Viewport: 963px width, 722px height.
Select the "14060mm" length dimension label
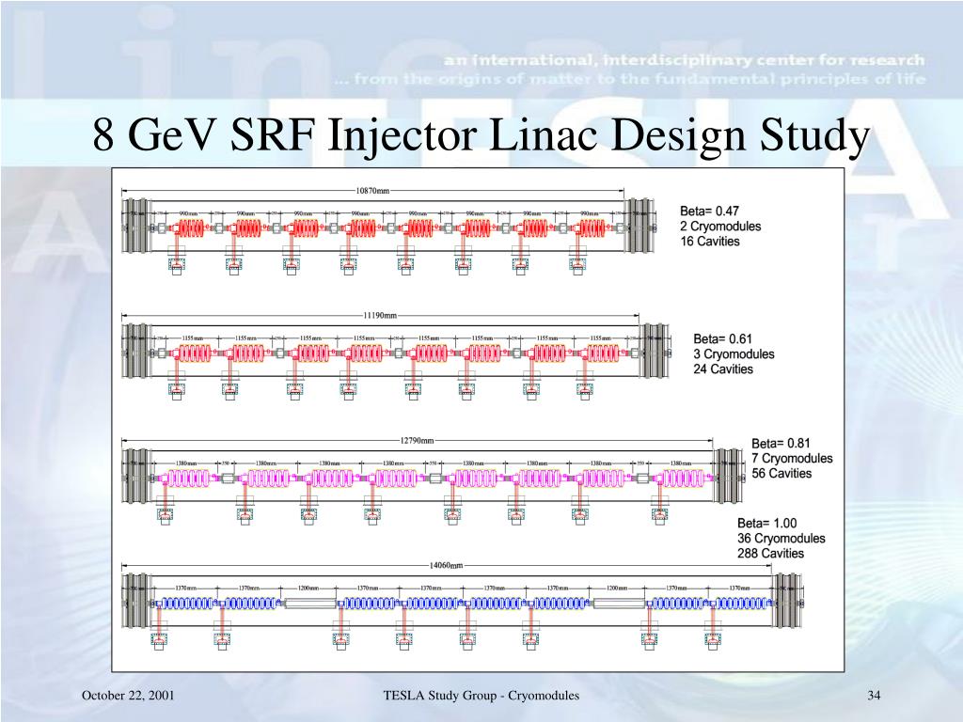pyautogui.click(x=446, y=565)
